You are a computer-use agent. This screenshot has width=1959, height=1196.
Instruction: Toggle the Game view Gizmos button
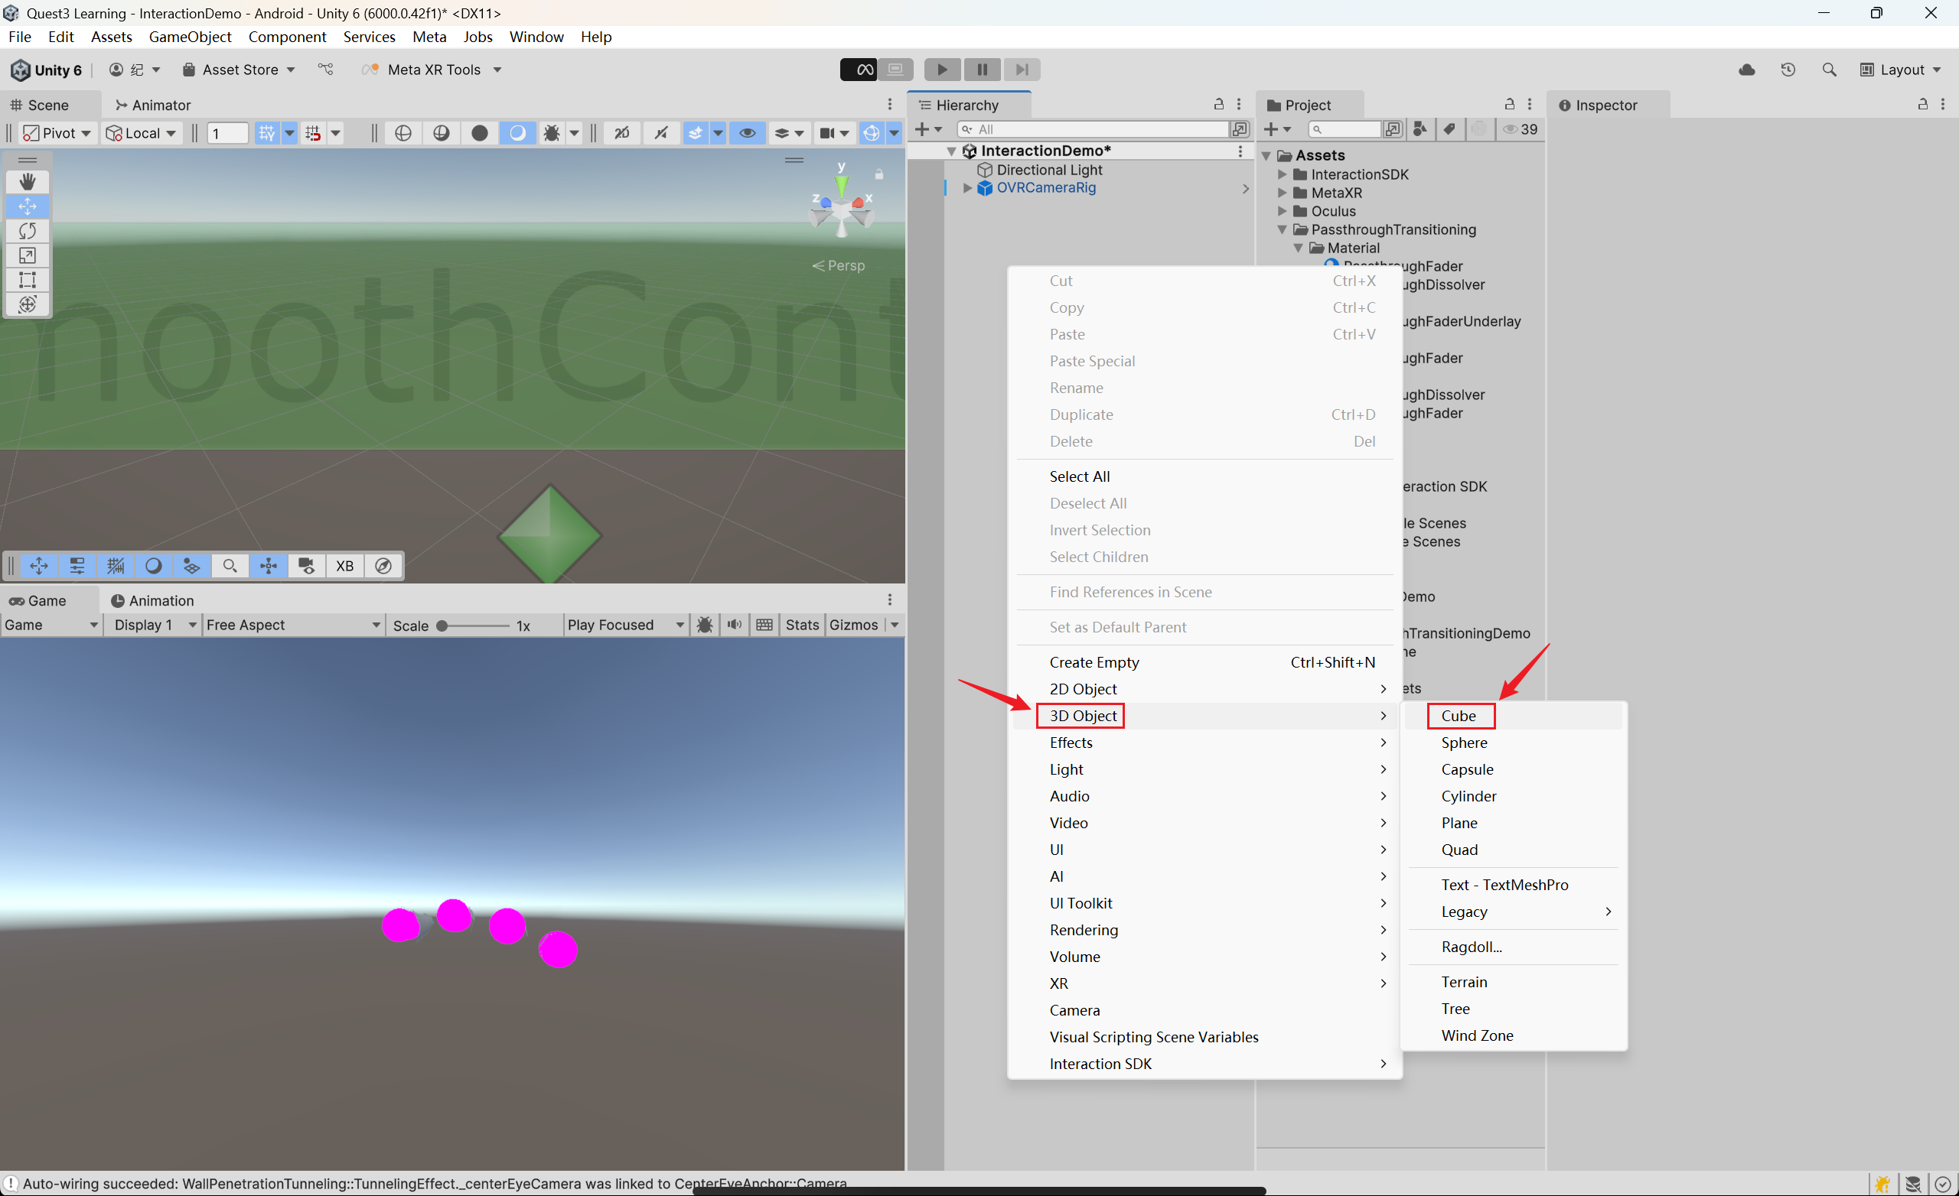pos(853,625)
